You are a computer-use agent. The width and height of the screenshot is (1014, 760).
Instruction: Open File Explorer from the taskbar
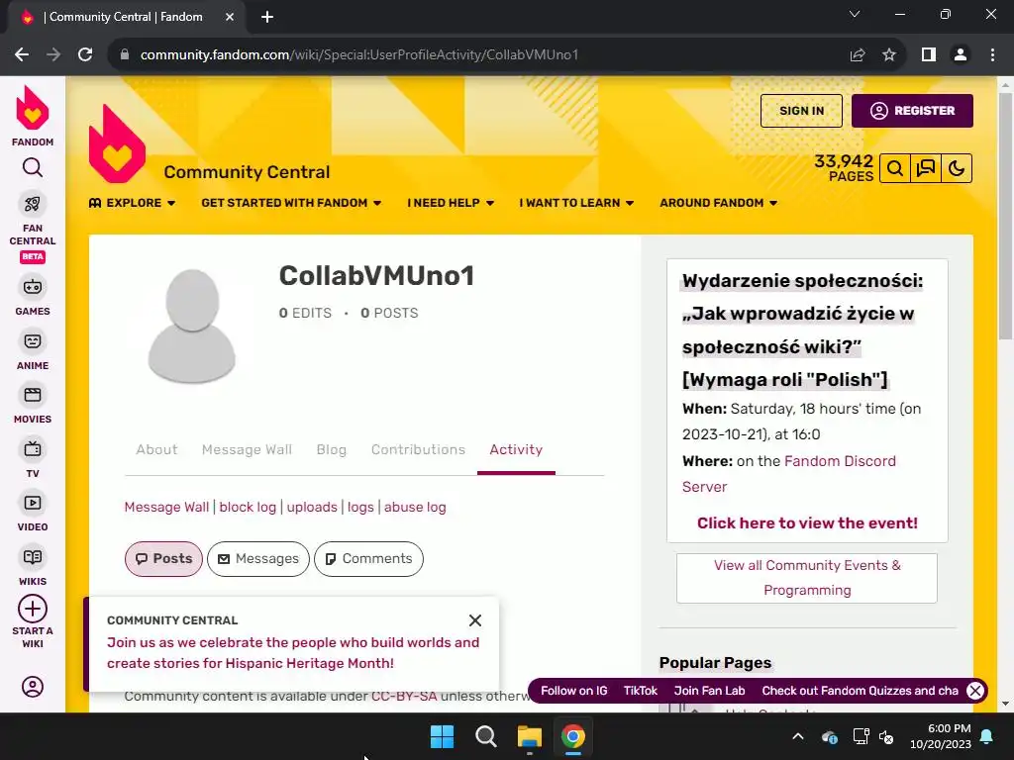(x=529, y=736)
